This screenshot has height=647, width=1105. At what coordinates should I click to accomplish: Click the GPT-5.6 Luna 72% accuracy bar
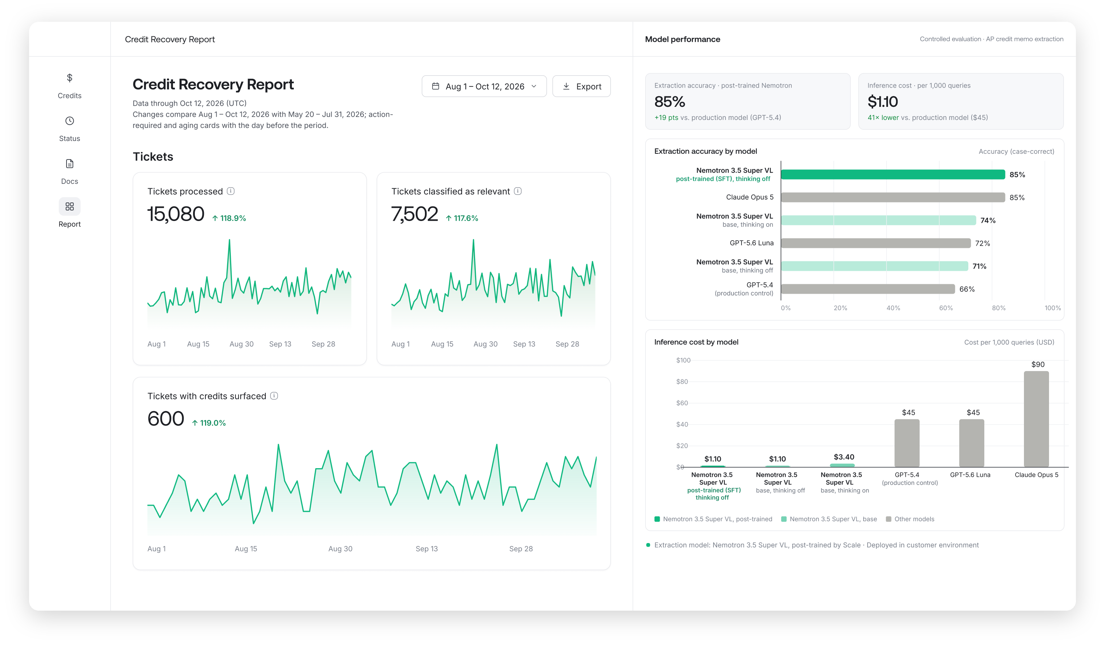pos(876,243)
